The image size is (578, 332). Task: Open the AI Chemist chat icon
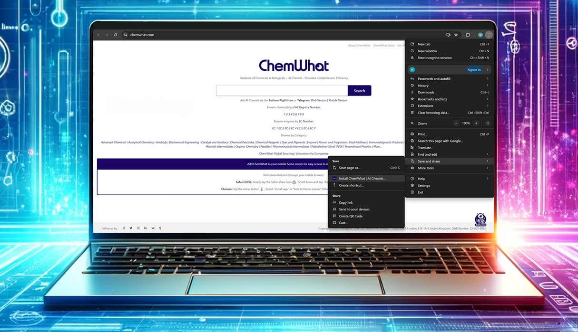(x=480, y=219)
